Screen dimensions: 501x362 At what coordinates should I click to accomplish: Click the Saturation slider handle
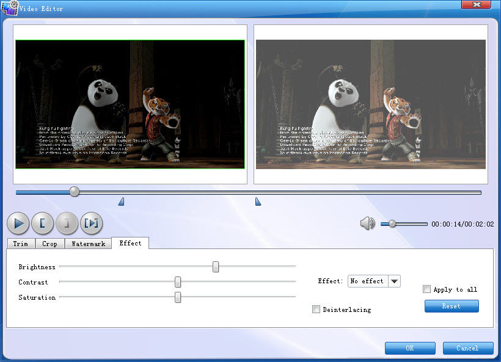point(178,297)
